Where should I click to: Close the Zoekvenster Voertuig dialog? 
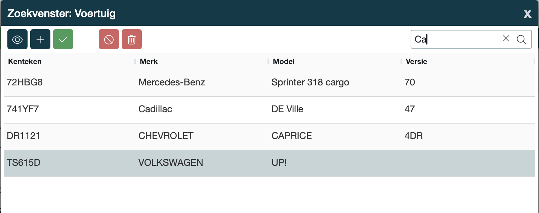tap(527, 14)
